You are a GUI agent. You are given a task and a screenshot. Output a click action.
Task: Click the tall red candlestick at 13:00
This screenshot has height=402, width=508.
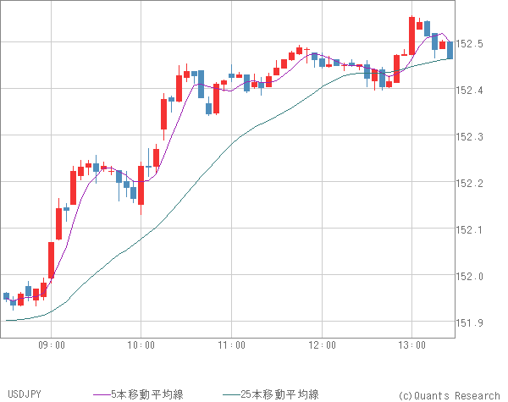click(x=411, y=36)
